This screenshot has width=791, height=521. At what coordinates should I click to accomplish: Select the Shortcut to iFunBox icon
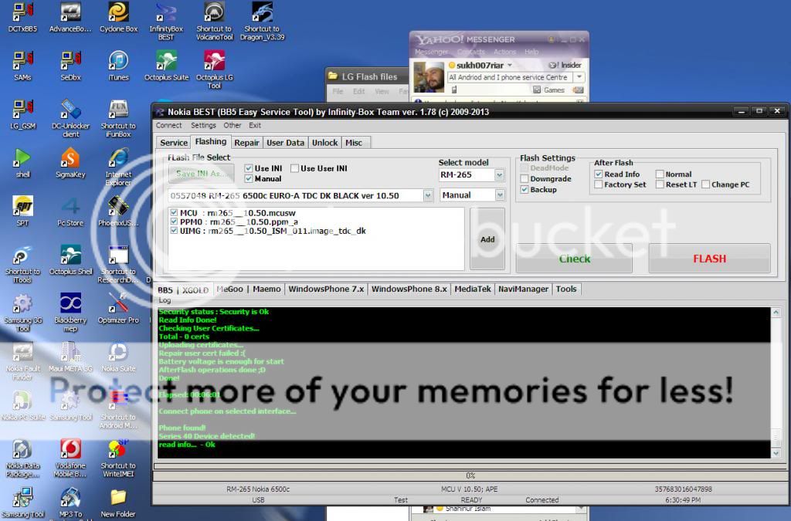pos(118,118)
